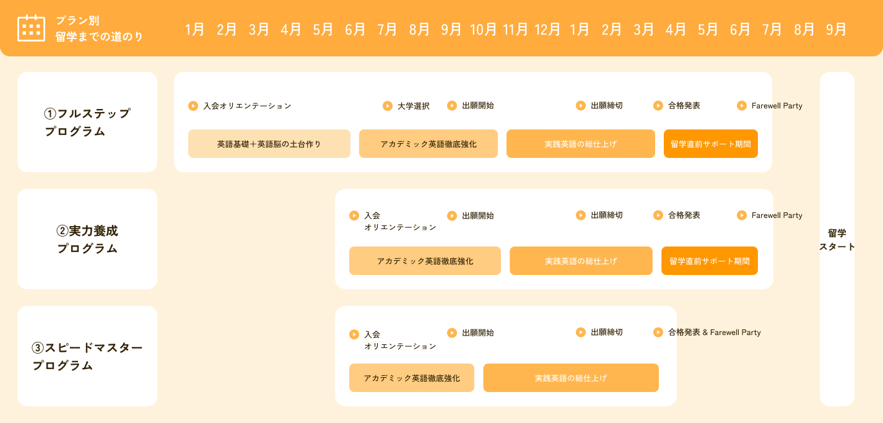Image resolution: width=883 pixels, height=423 pixels.
Task: Click the 10月 month label in header
Action: pyautogui.click(x=484, y=29)
